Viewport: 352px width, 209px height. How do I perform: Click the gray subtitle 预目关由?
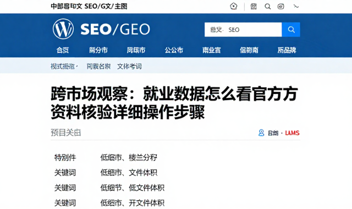pyautogui.click(x=66, y=133)
